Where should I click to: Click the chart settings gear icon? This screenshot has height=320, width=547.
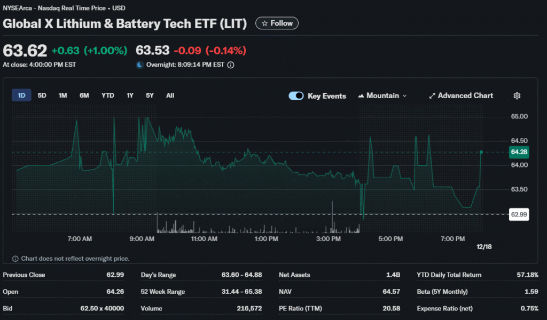[x=517, y=96]
